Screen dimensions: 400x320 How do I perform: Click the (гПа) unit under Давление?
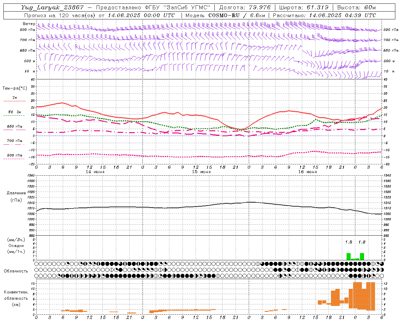point(16,200)
